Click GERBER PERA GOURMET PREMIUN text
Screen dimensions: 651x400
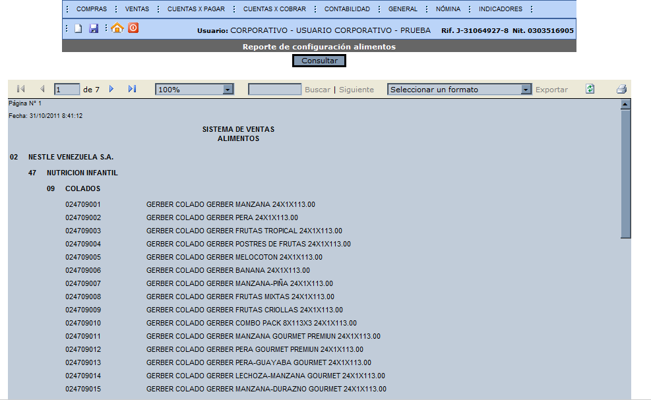pos(255,349)
